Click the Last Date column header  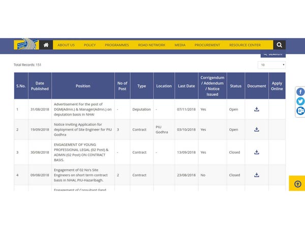click(187, 86)
